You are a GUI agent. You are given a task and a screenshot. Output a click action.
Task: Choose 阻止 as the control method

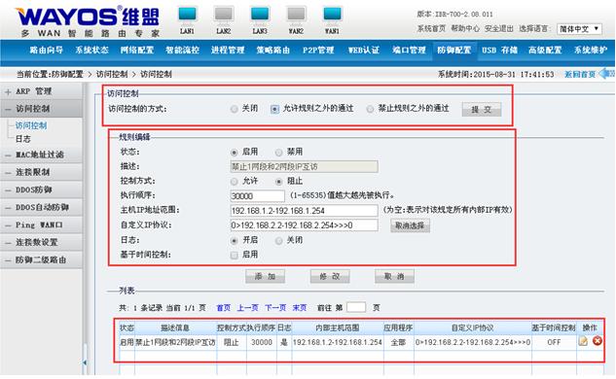278,182
